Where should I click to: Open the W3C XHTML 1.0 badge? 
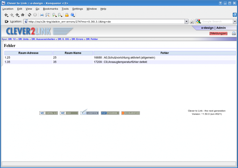point(49,113)
